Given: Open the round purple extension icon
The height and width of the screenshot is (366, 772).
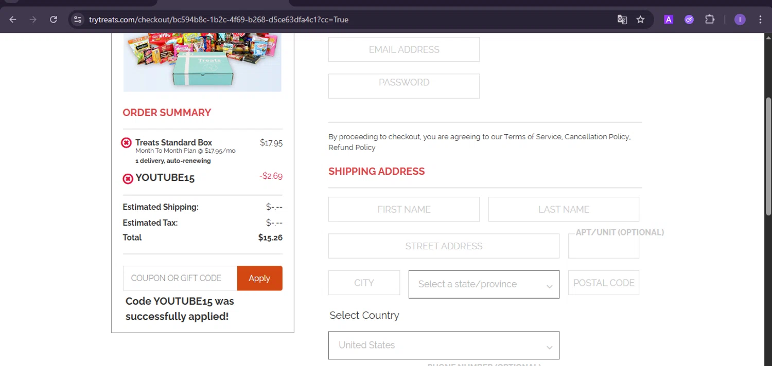Looking at the screenshot, I should coord(689,20).
